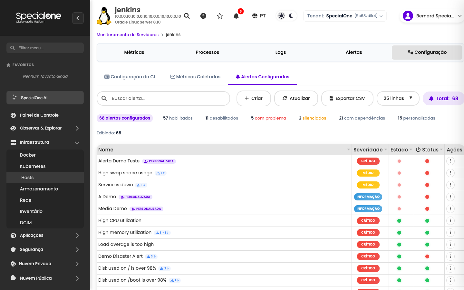Switch to dark mode moon icon

[x=291, y=16]
